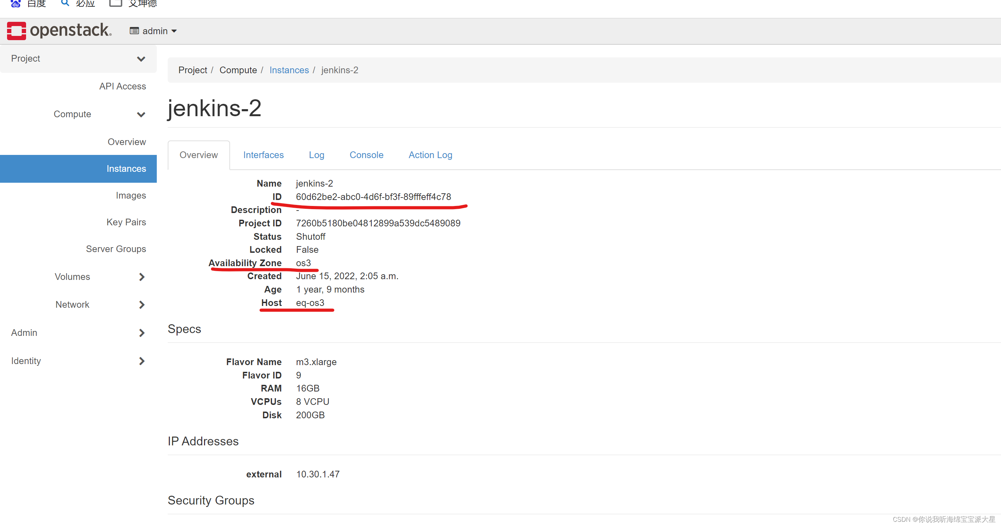Switch to the Interfaces tab
Screen dimensions: 1001x526
(263, 155)
